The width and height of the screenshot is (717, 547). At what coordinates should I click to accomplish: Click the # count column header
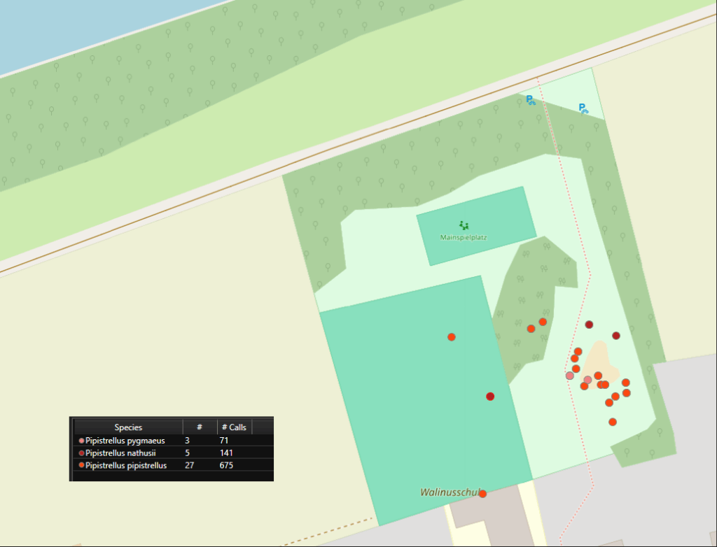click(200, 427)
